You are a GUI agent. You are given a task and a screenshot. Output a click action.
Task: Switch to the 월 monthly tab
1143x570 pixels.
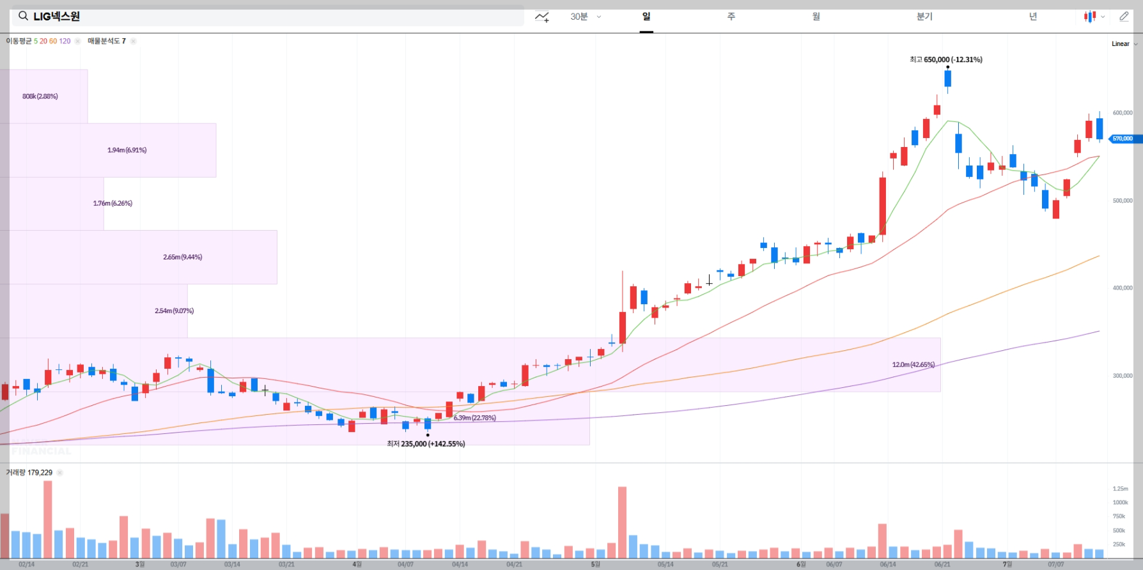pos(816,17)
